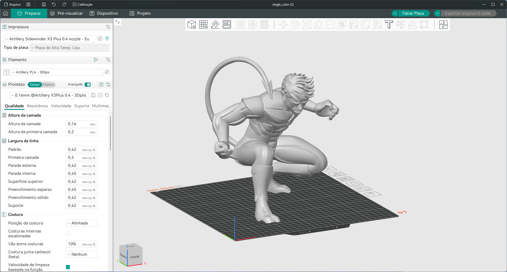
Task: Click the Arrange all objects icon
Action: 227,25
